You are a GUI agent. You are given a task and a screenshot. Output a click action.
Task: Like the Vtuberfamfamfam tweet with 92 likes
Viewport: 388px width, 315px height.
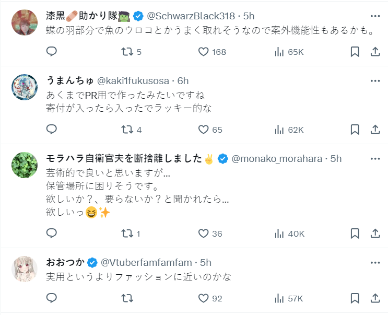(x=204, y=298)
